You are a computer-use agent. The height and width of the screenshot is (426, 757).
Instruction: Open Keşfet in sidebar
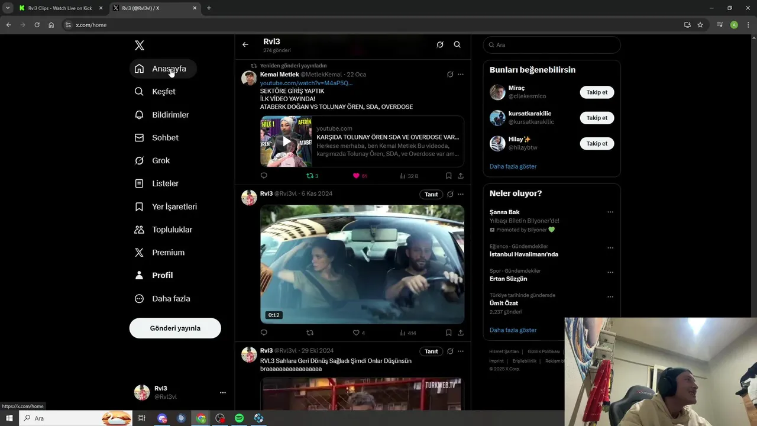(x=156, y=92)
